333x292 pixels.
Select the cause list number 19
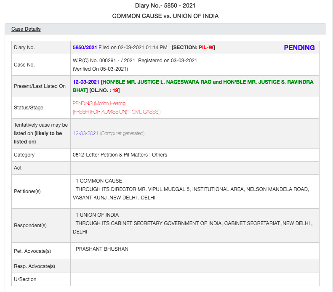pos(115,90)
